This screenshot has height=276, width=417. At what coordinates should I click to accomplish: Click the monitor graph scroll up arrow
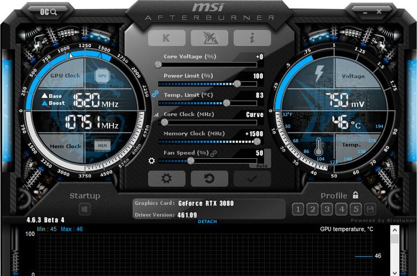[394, 230]
